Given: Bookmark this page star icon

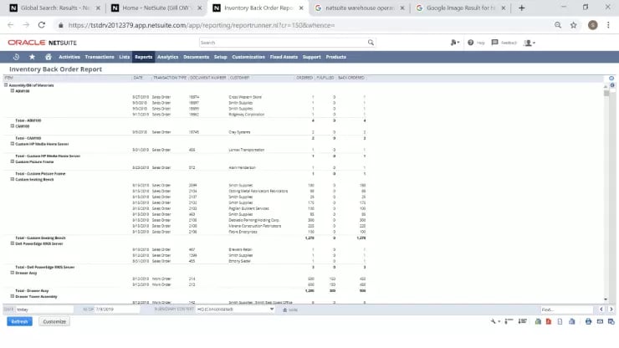Looking at the screenshot, I should pos(573,25).
